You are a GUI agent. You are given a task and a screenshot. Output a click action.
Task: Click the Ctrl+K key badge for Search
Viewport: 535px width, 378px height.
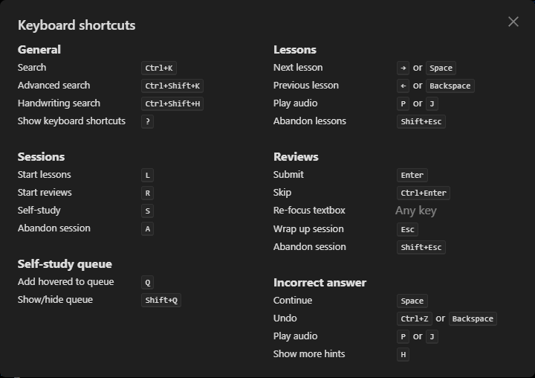pyautogui.click(x=159, y=68)
